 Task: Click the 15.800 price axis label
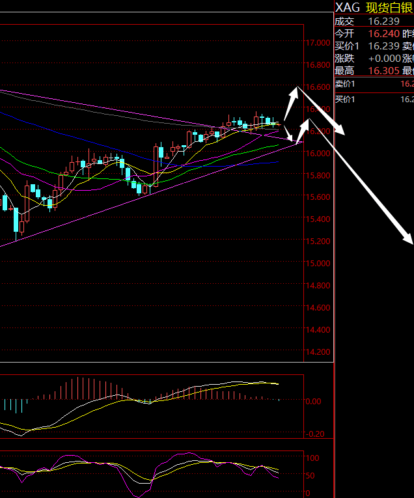318,175
